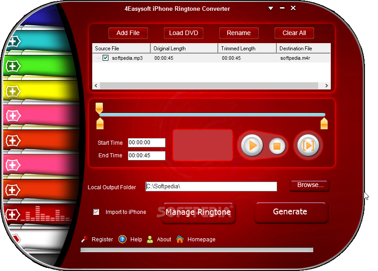
Task: Click the trim end marker at timeline right
Action: click(x=324, y=124)
